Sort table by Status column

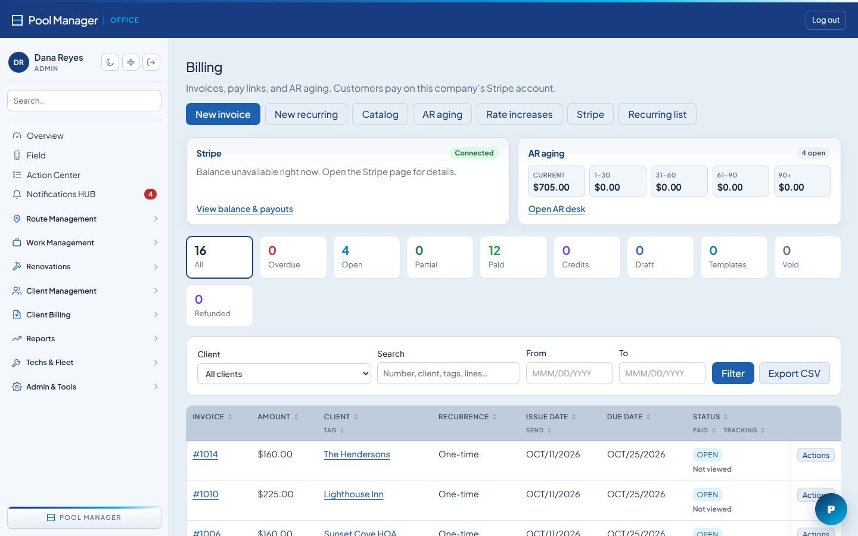click(710, 417)
